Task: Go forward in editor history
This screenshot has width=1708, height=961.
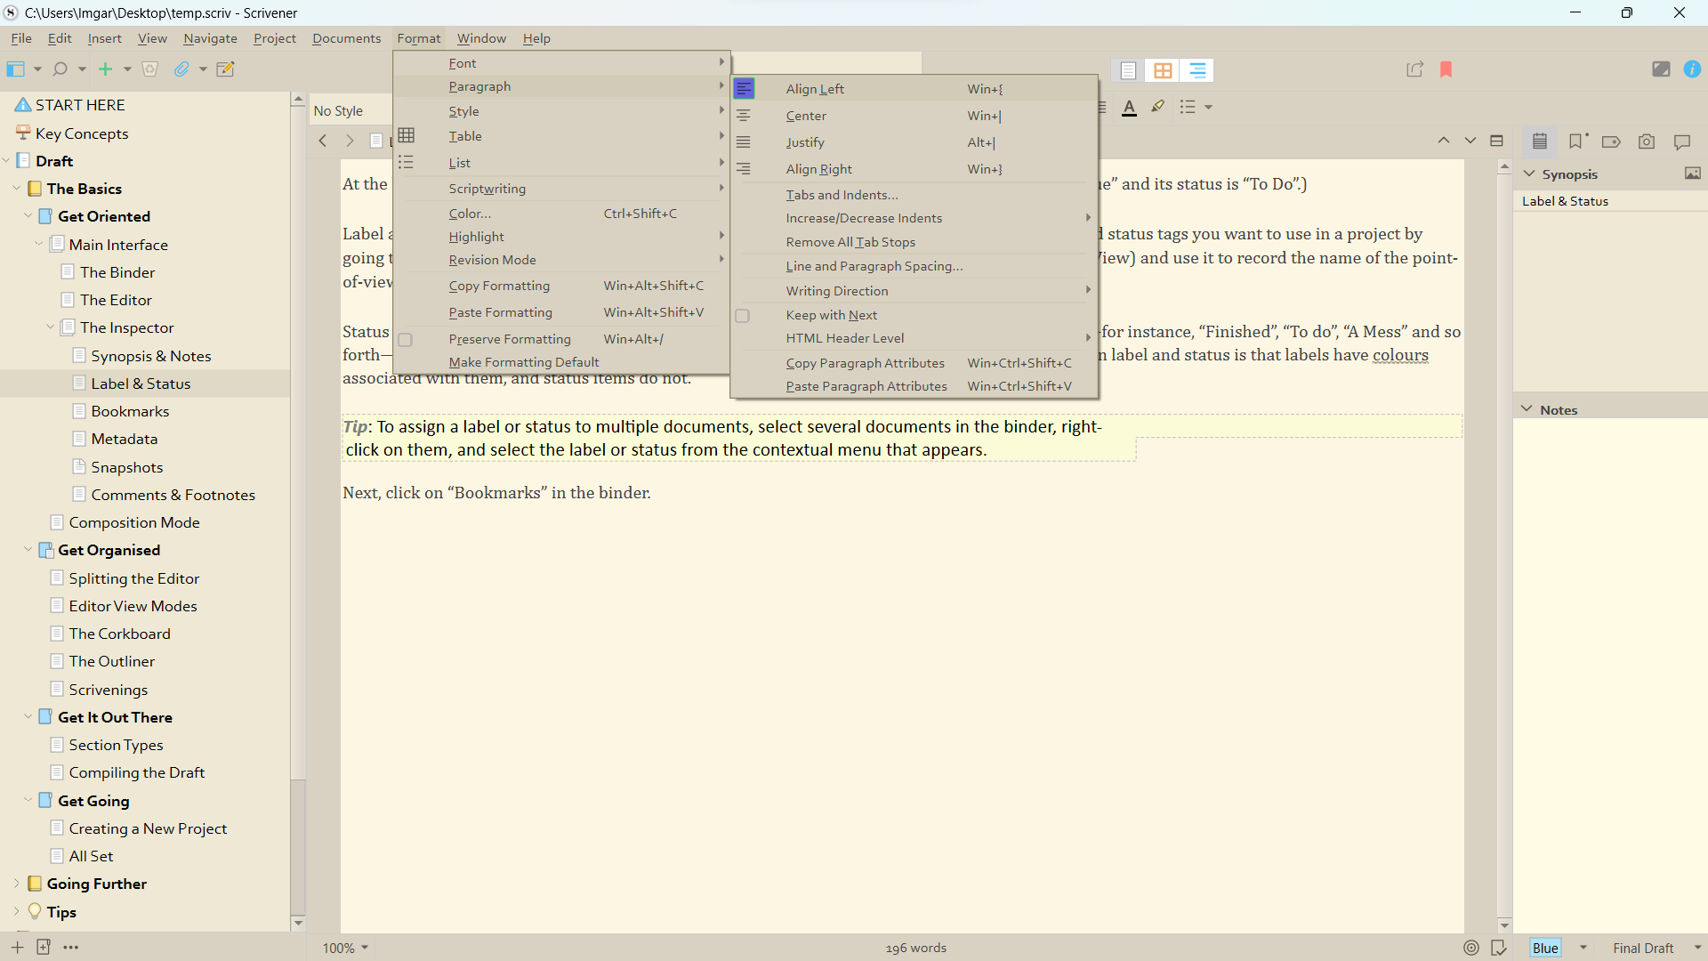Action: [350, 141]
